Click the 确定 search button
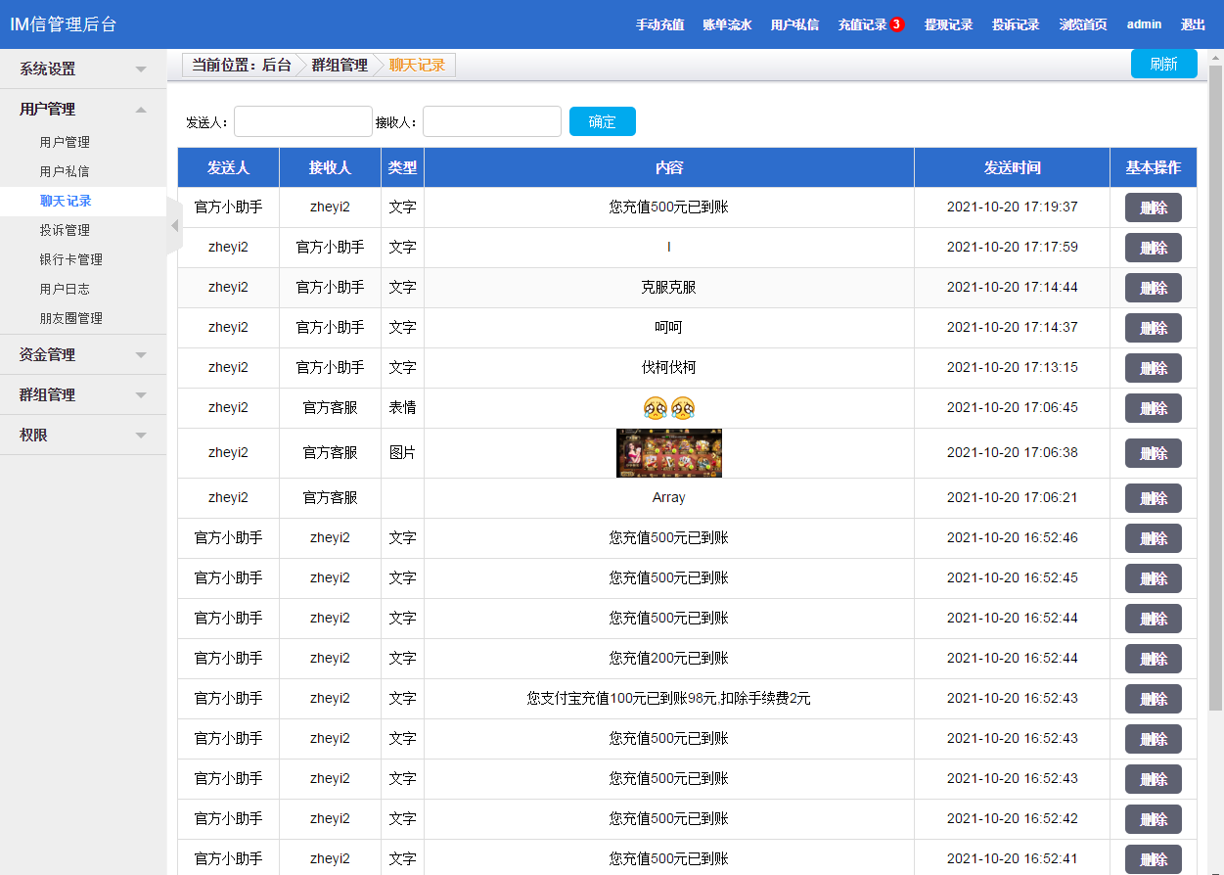This screenshot has height=875, width=1224. pos(602,121)
